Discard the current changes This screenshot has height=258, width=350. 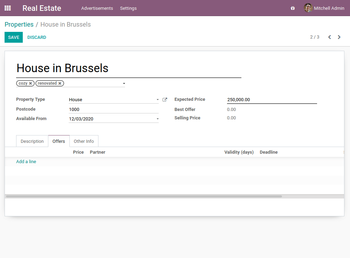(x=37, y=37)
